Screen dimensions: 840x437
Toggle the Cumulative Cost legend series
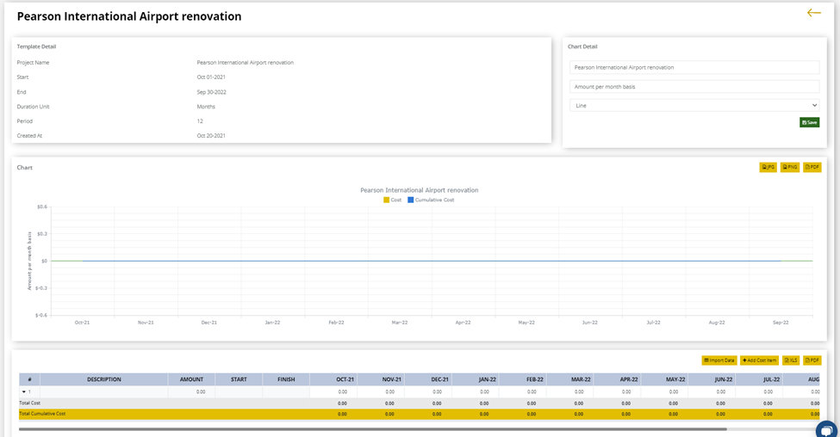(431, 200)
